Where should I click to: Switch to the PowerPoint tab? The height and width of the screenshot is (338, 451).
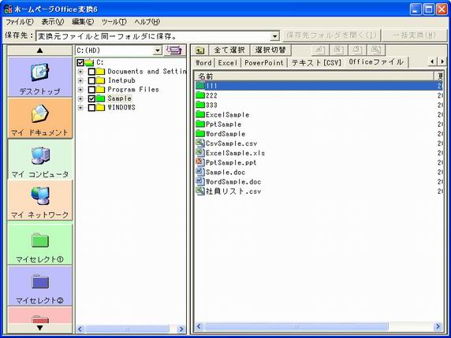coord(264,63)
